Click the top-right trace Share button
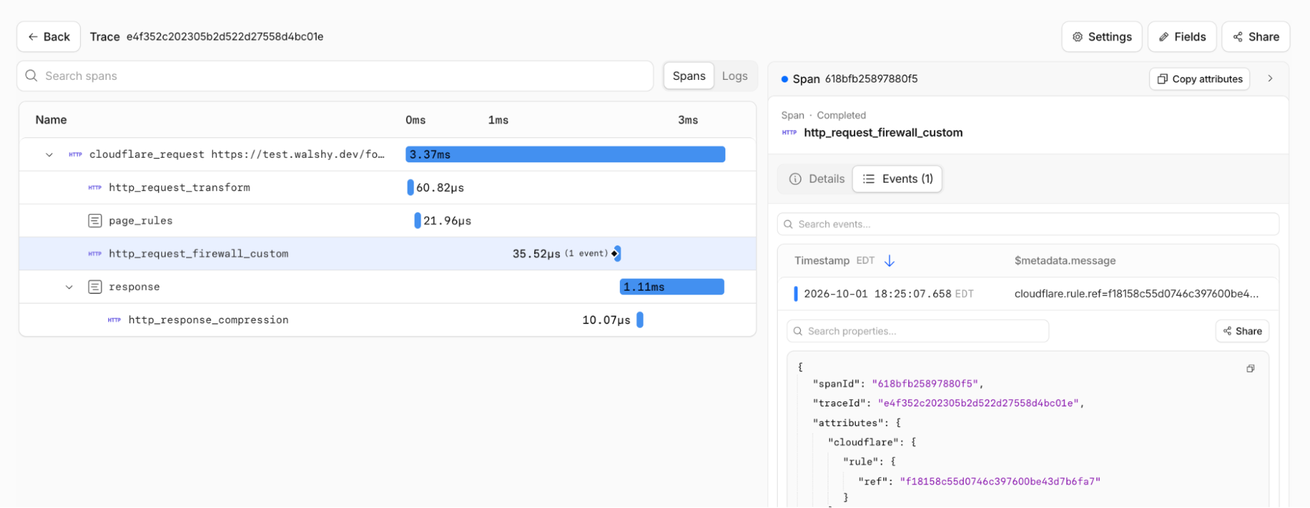The width and height of the screenshot is (1310, 508). point(1256,37)
